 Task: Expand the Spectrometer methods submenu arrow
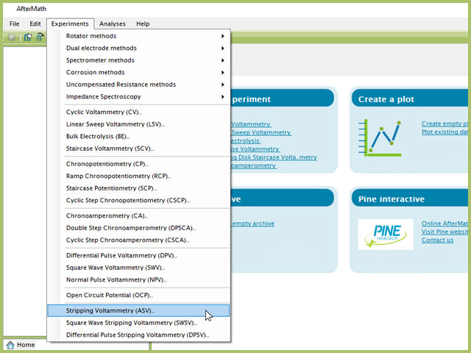[222, 60]
